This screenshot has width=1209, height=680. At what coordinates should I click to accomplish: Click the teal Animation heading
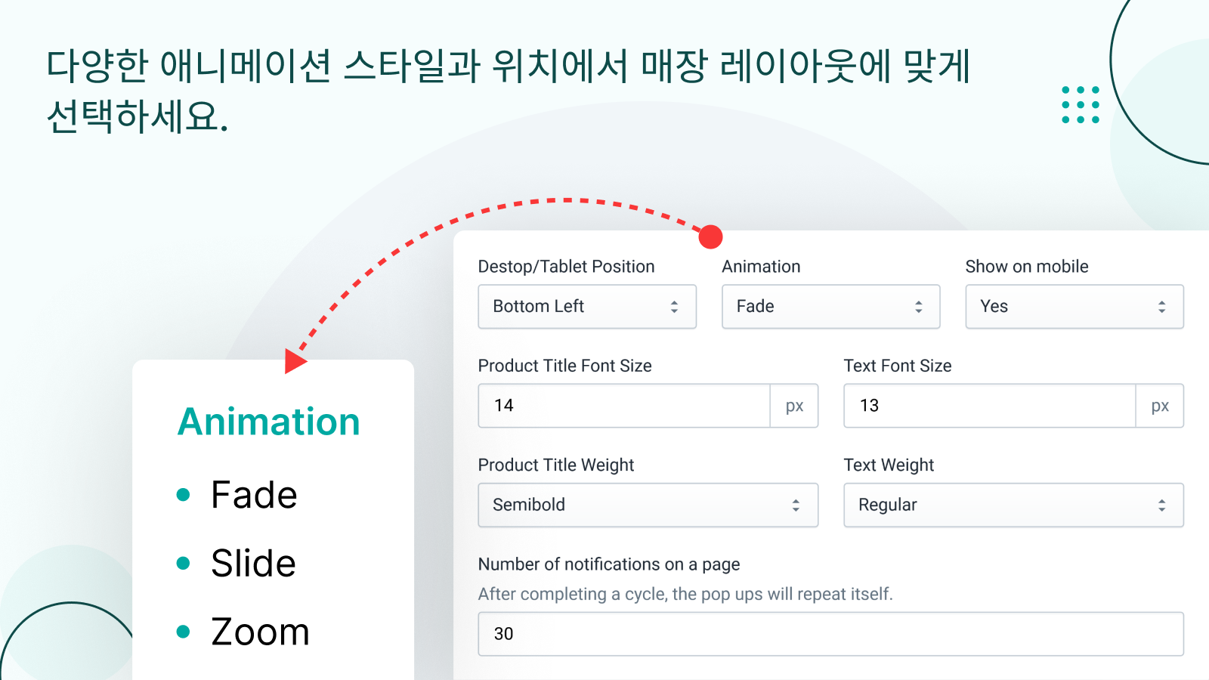[269, 422]
